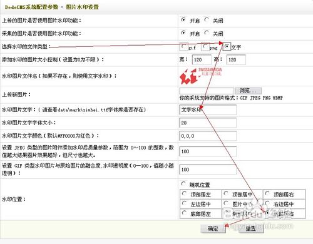
Task: Click the watermark width 宽 field
Action: point(202,60)
